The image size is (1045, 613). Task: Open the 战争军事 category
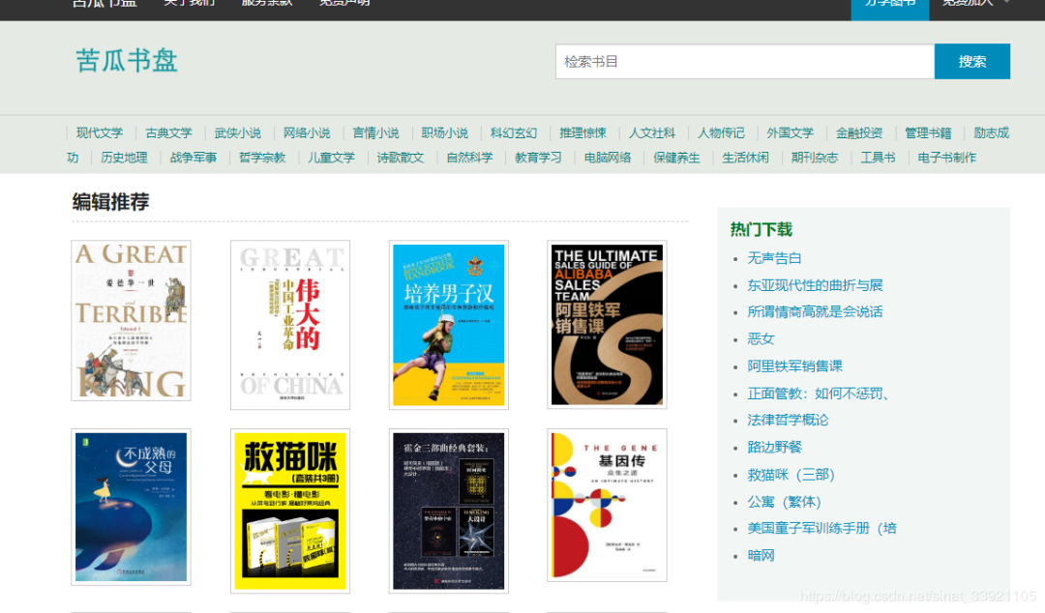coord(194,158)
